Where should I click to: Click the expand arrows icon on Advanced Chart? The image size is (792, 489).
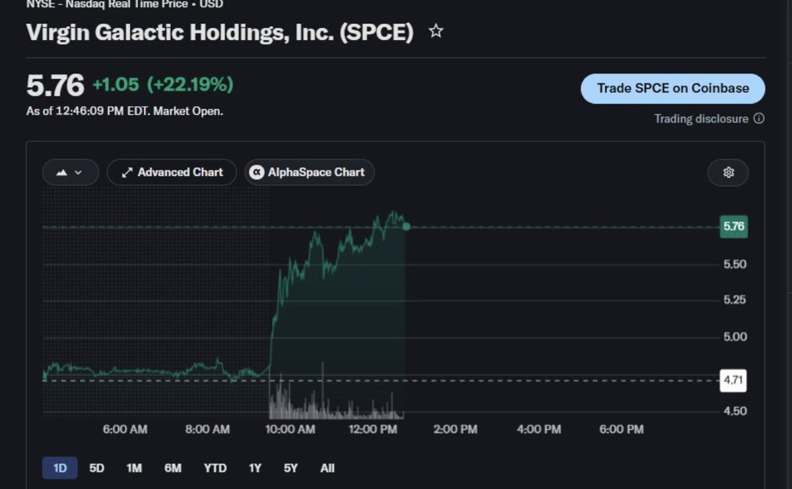(127, 172)
